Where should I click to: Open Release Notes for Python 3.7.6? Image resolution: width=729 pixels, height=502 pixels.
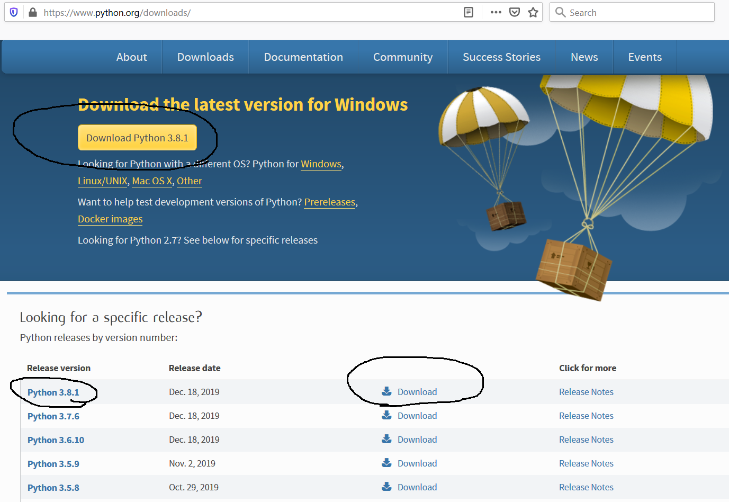[x=586, y=416]
